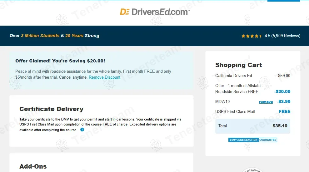Click the Add-Ons section heading

[x=33, y=166]
